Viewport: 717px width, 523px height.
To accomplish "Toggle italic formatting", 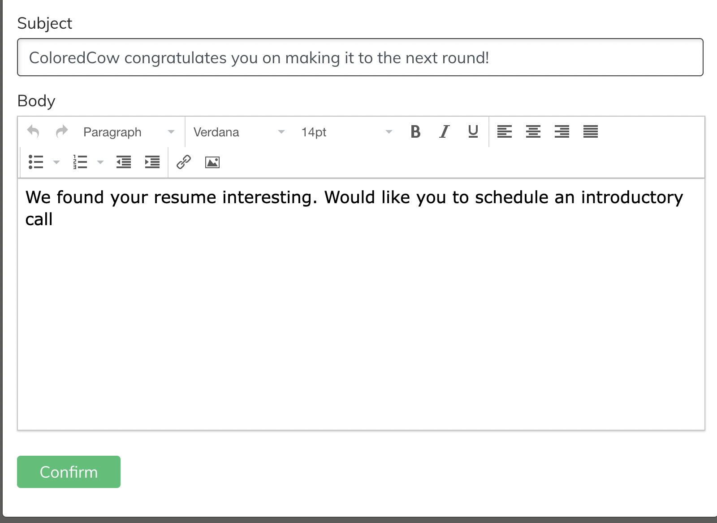I will (444, 131).
